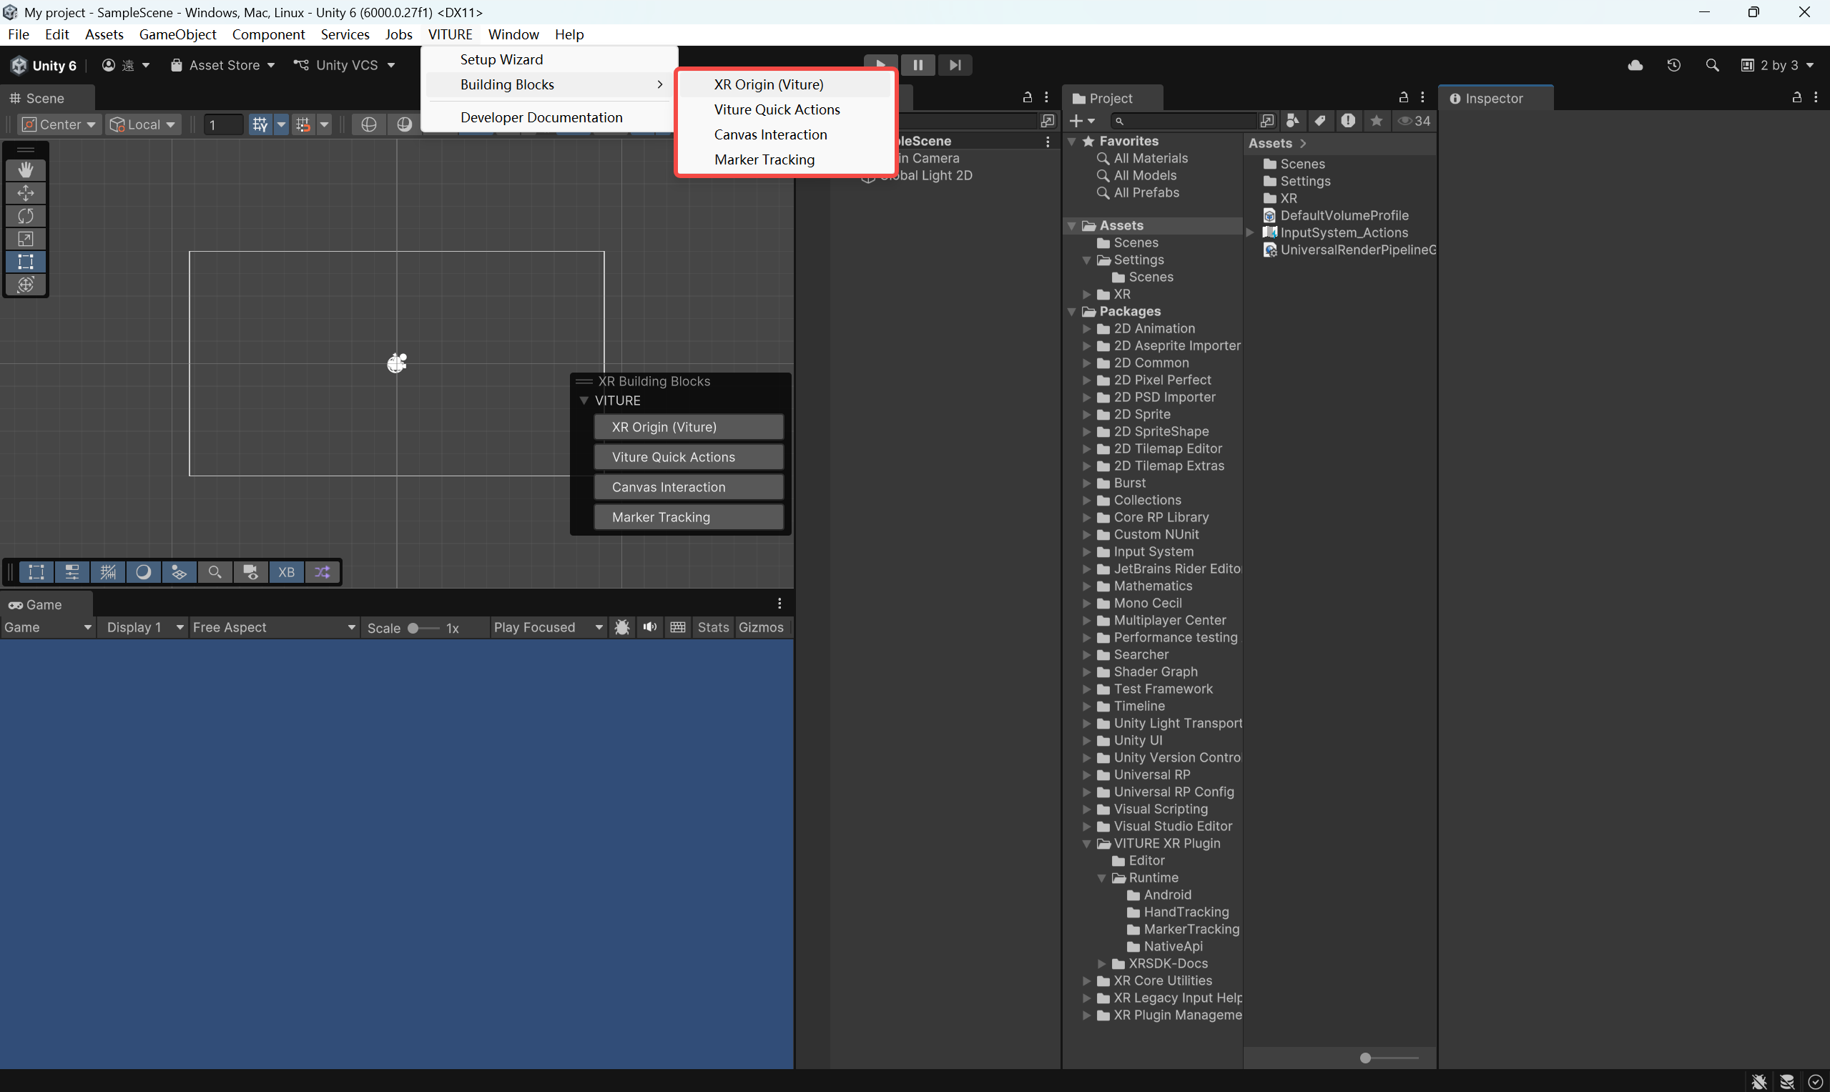The image size is (1830, 1092).
Task: Click the shuffle arrows overlay icon
Action: tap(323, 572)
